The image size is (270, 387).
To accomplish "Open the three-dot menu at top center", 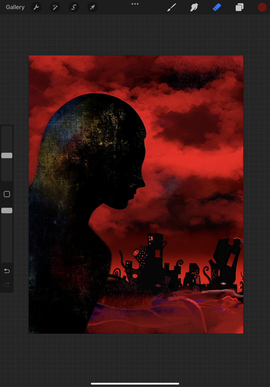I will click(135, 4).
